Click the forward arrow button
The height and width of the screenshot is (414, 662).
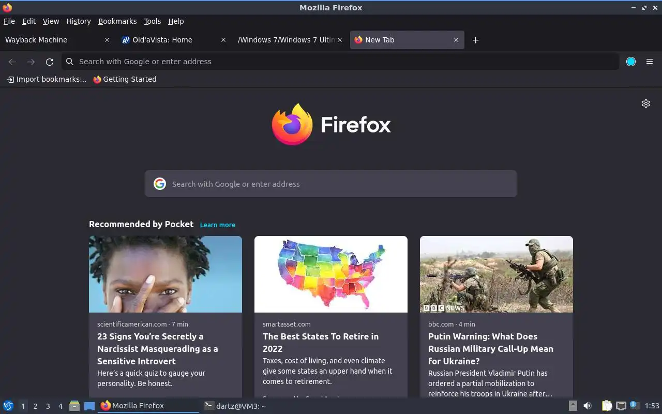click(31, 62)
